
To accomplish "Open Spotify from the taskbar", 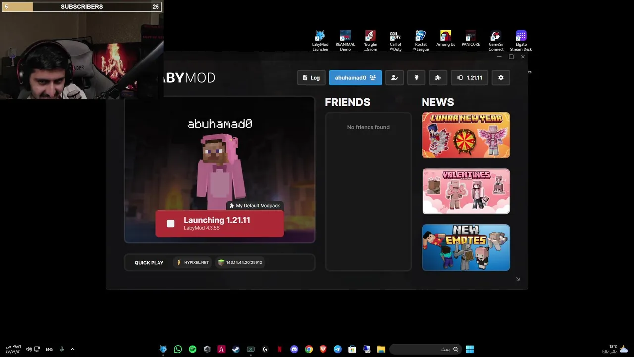I will [x=192, y=349].
